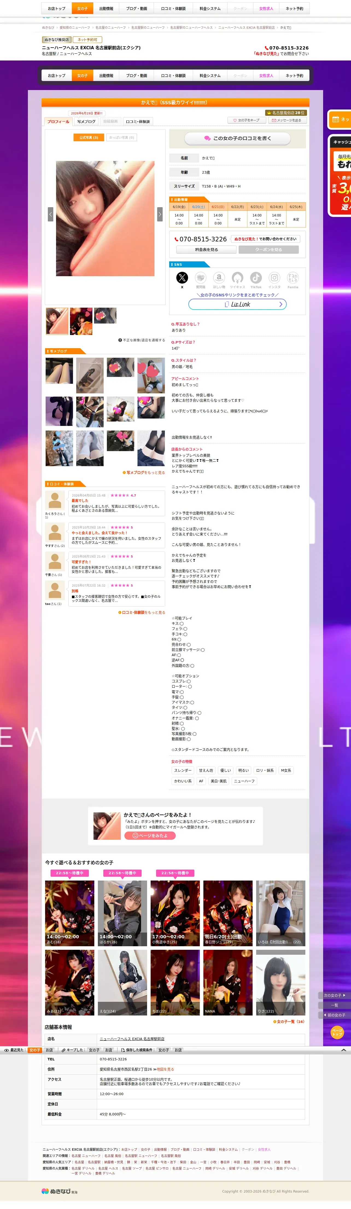351x1209 pixels.
Task: Click the 美白・美肌 feature tag
Action: tap(218, 781)
